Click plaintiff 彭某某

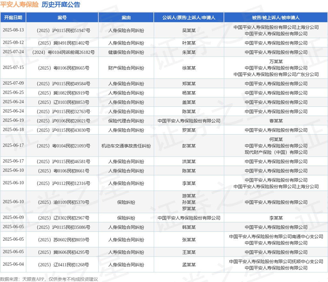[189, 146]
